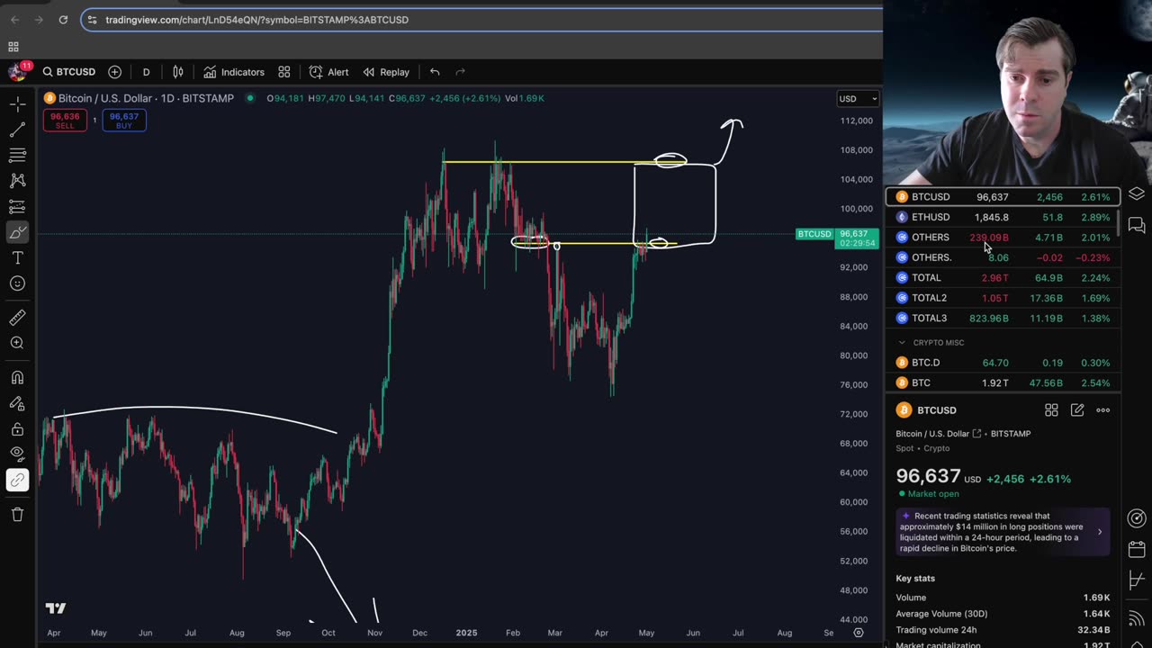Select the brush drawing tool
The image size is (1152, 648).
point(17,232)
